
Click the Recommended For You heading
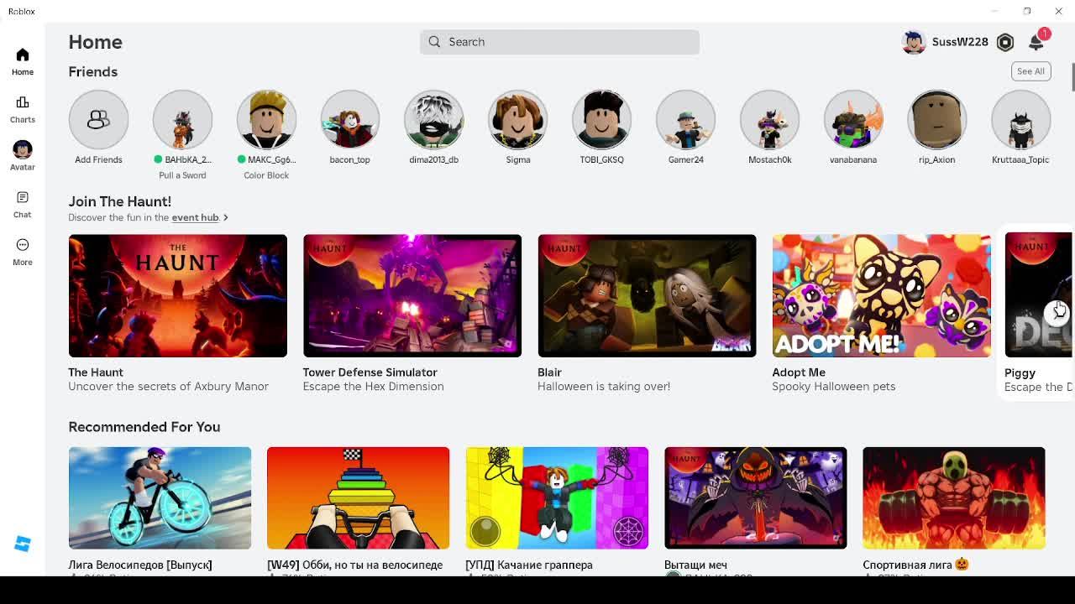(144, 427)
